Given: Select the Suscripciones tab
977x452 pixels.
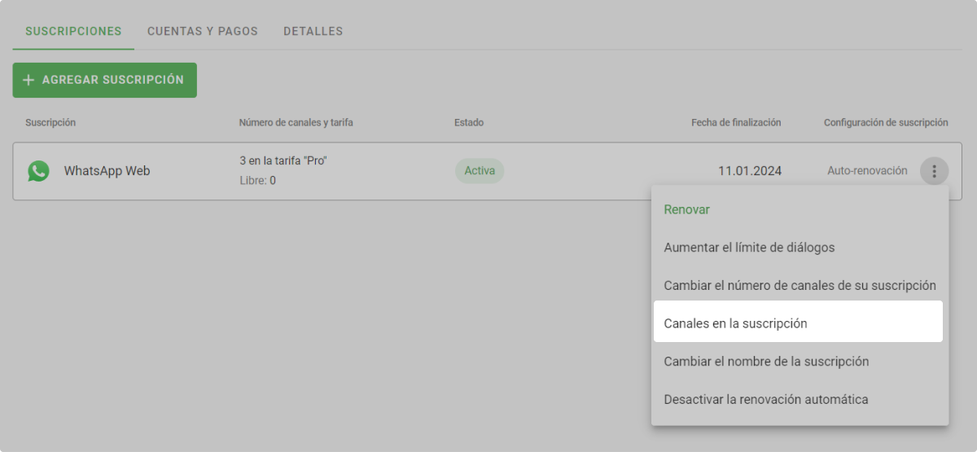Looking at the screenshot, I should [73, 31].
